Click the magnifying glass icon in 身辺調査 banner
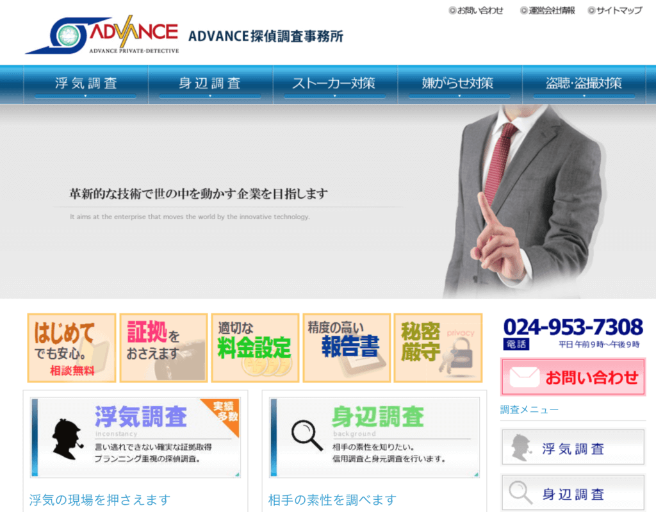The height and width of the screenshot is (512, 656). coord(307,434)
